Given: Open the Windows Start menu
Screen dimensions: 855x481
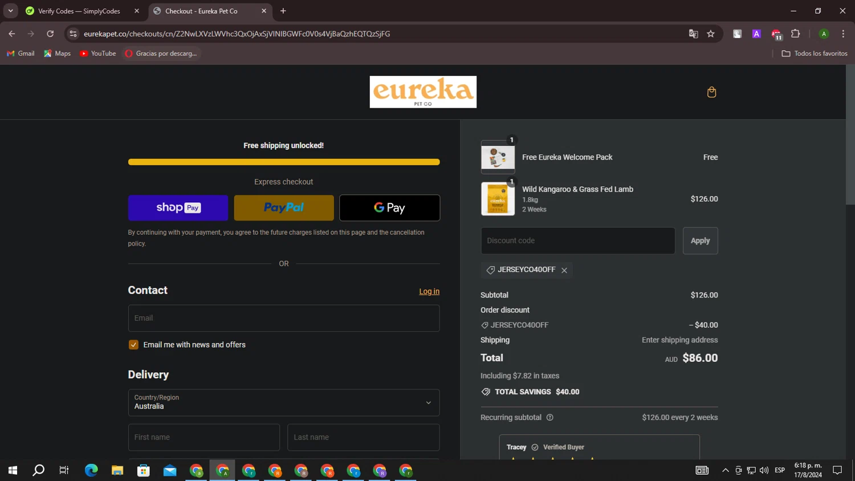Looking at the screenshot, I should [x=13, y=470].
